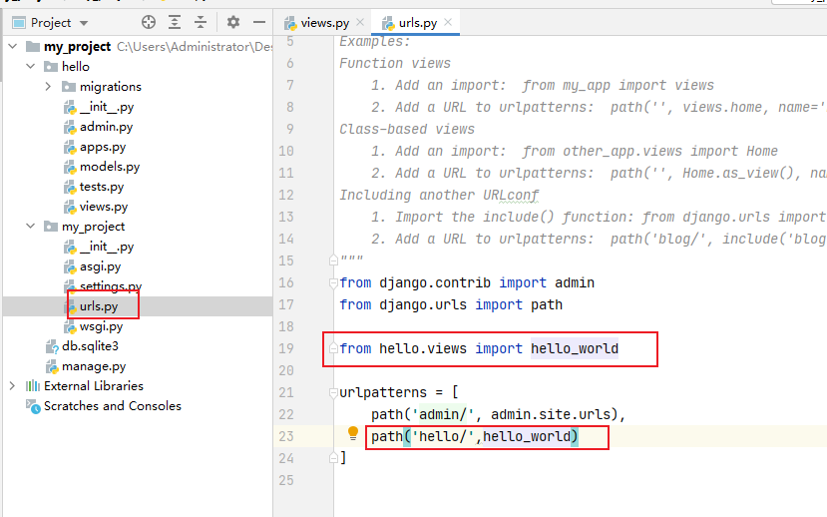The image size is (827, 517).
Task: Select db.sqlite3 in the project tree
Action: click(82, 346)
